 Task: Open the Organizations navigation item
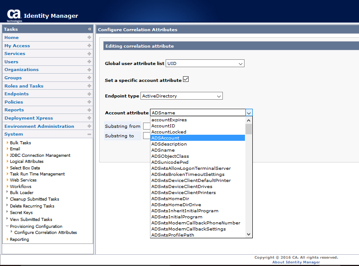21,69
